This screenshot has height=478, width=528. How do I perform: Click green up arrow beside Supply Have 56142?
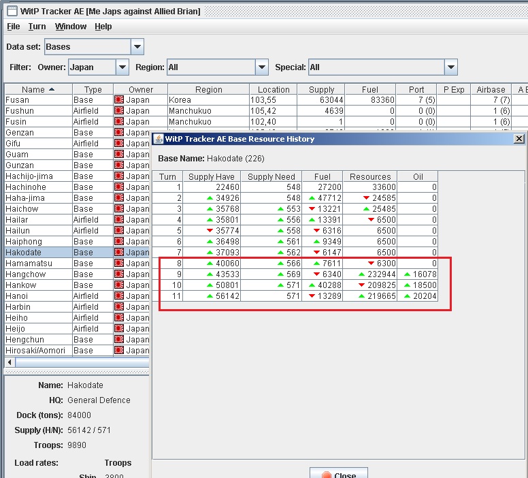pos(210,296)
